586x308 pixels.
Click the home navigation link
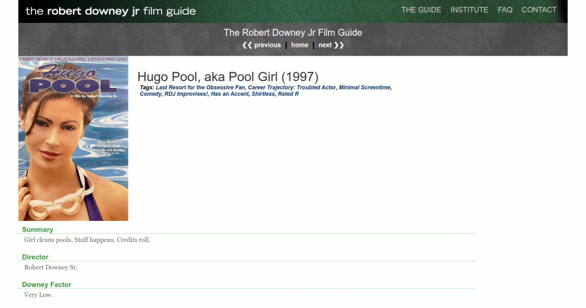pos(299,45)
